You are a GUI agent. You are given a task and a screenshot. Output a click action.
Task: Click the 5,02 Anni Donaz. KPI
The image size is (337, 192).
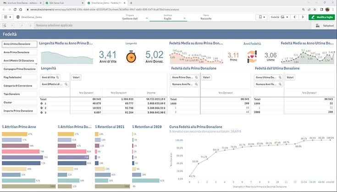click(x=155, y=57)
